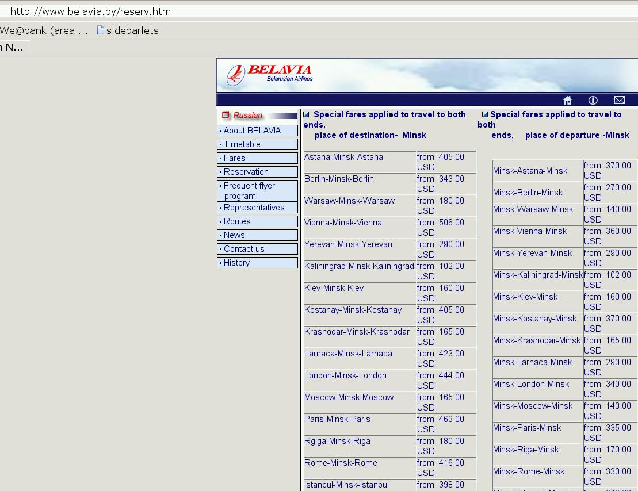This screenshot has height=491, width=638.
Task: Click blue bullet icon before departure Minsk heading
Action: click(x=484, y=115)
